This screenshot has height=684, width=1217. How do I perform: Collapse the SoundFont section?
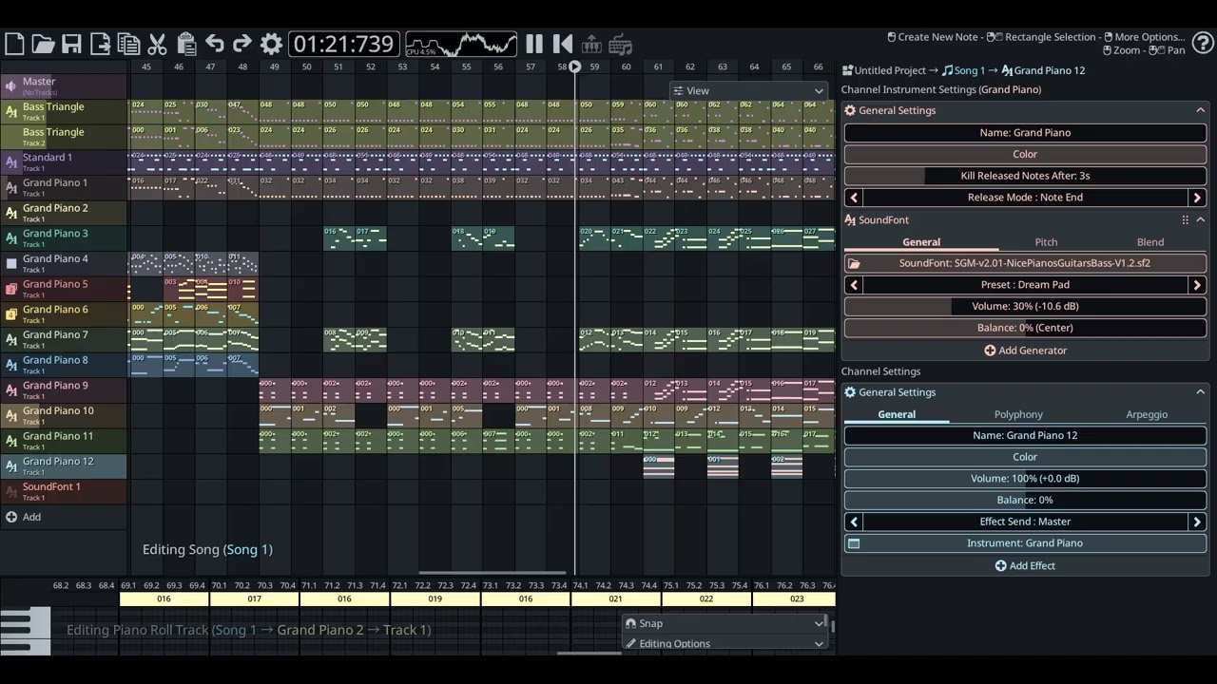point(1200,219)
